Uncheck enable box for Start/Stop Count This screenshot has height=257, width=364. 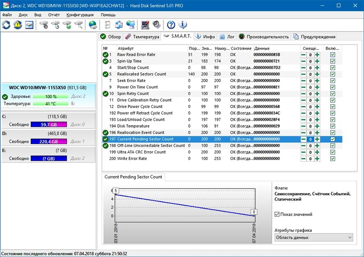(333, 68)
